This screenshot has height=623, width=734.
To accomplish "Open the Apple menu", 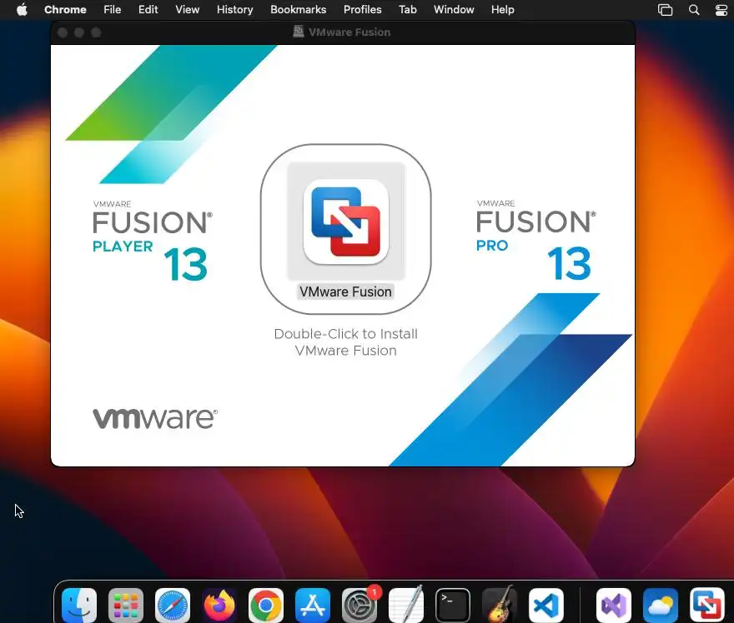I will click(22, 9).
